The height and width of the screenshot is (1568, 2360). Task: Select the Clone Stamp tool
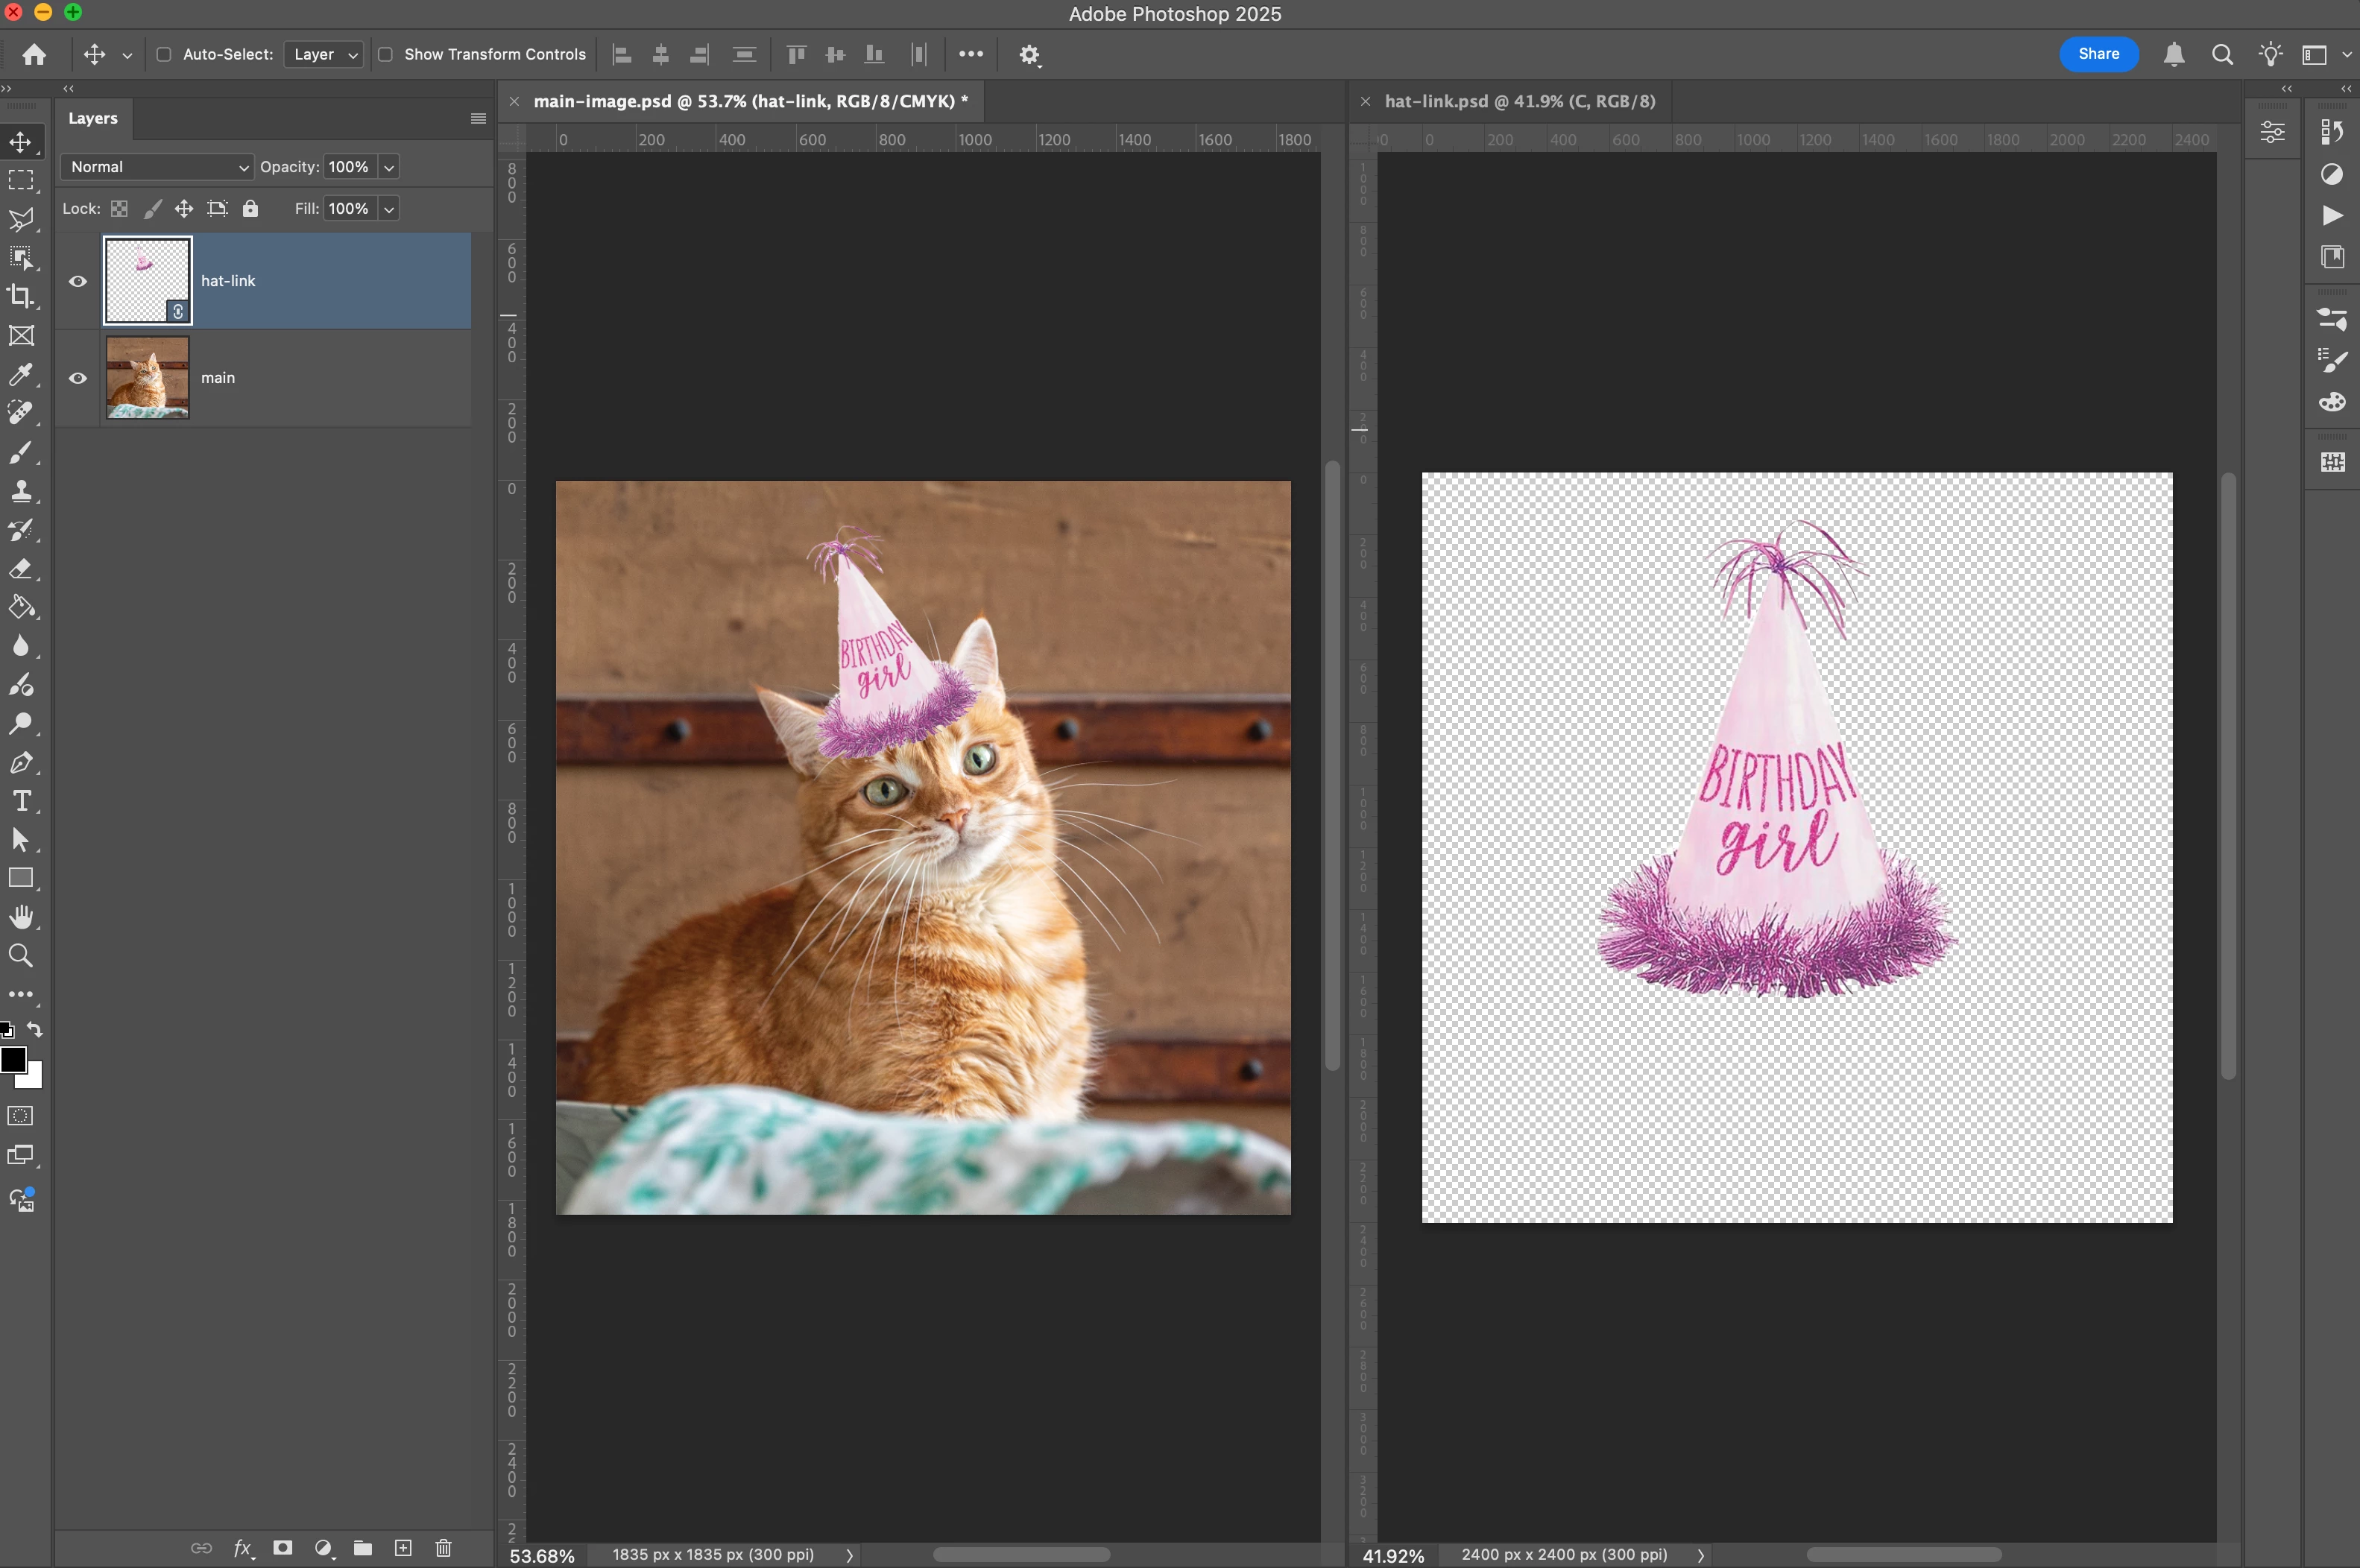click(21, 491)
